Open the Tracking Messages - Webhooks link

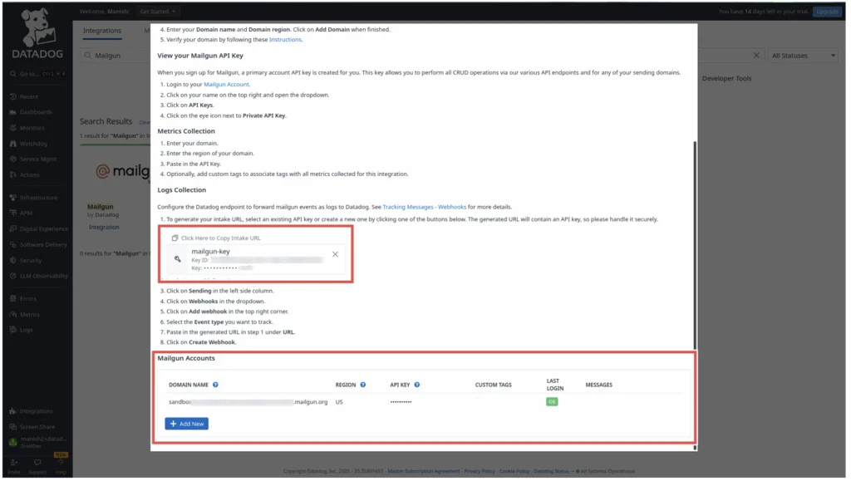[x=425, y=207]
